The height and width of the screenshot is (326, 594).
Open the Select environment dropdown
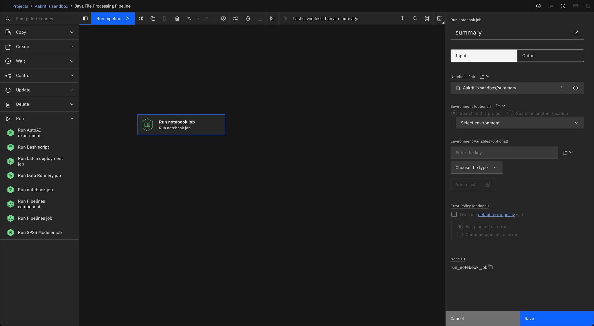point(520,123)
